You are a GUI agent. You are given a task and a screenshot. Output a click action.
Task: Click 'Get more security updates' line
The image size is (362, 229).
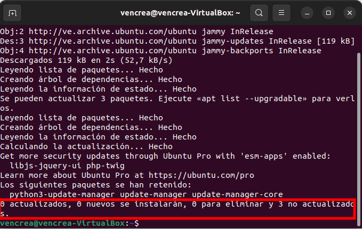point(165,156)
